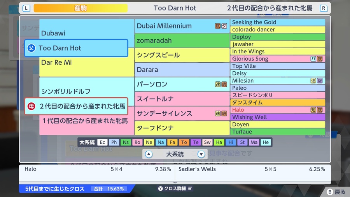The height and width of the screenshot is (197, 350).
Task: Go back with the 戻る button
Action: click(x=336, y=192)
